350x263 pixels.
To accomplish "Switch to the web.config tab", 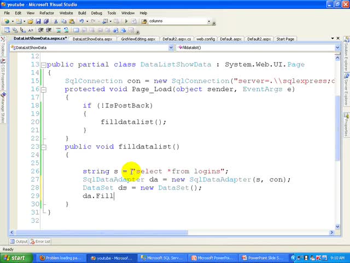I will [x=206, y=39].
